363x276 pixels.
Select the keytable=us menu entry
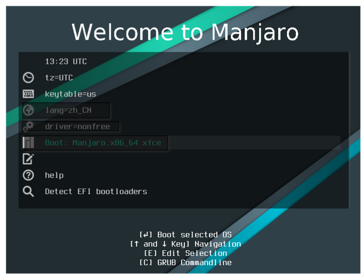70,94
